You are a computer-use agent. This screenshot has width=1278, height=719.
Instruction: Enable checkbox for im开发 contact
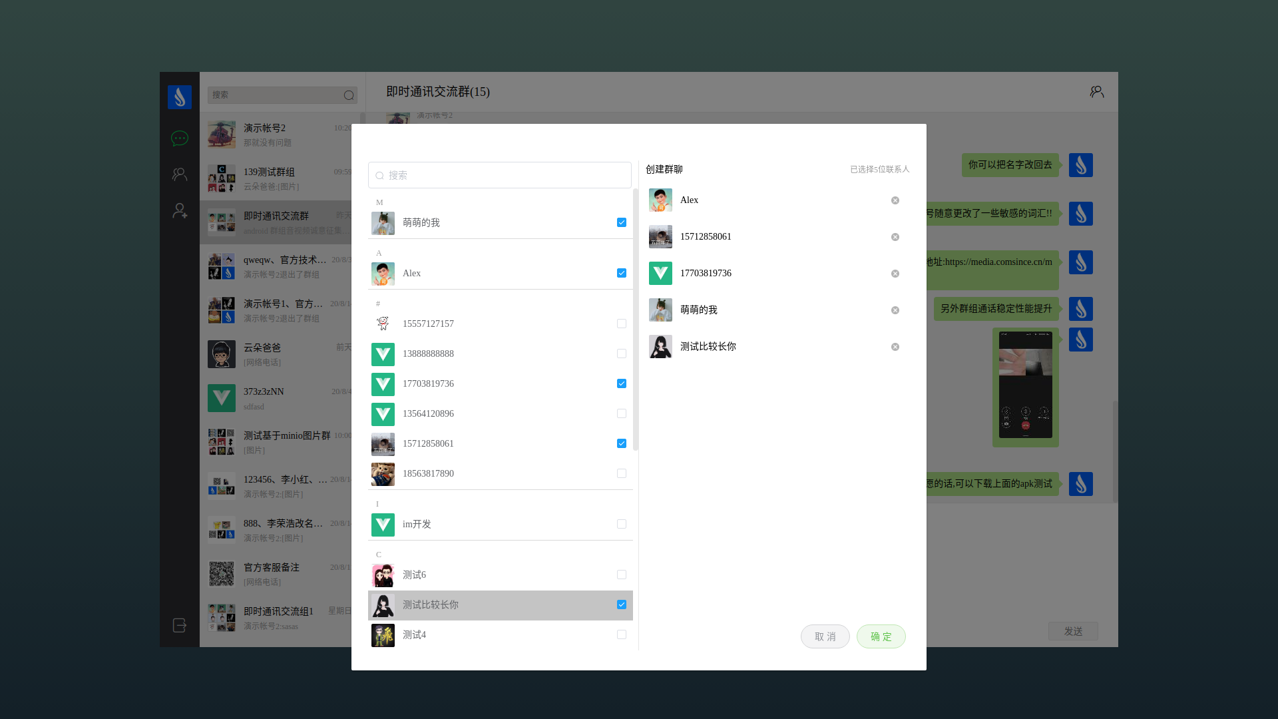pos(622,524)
